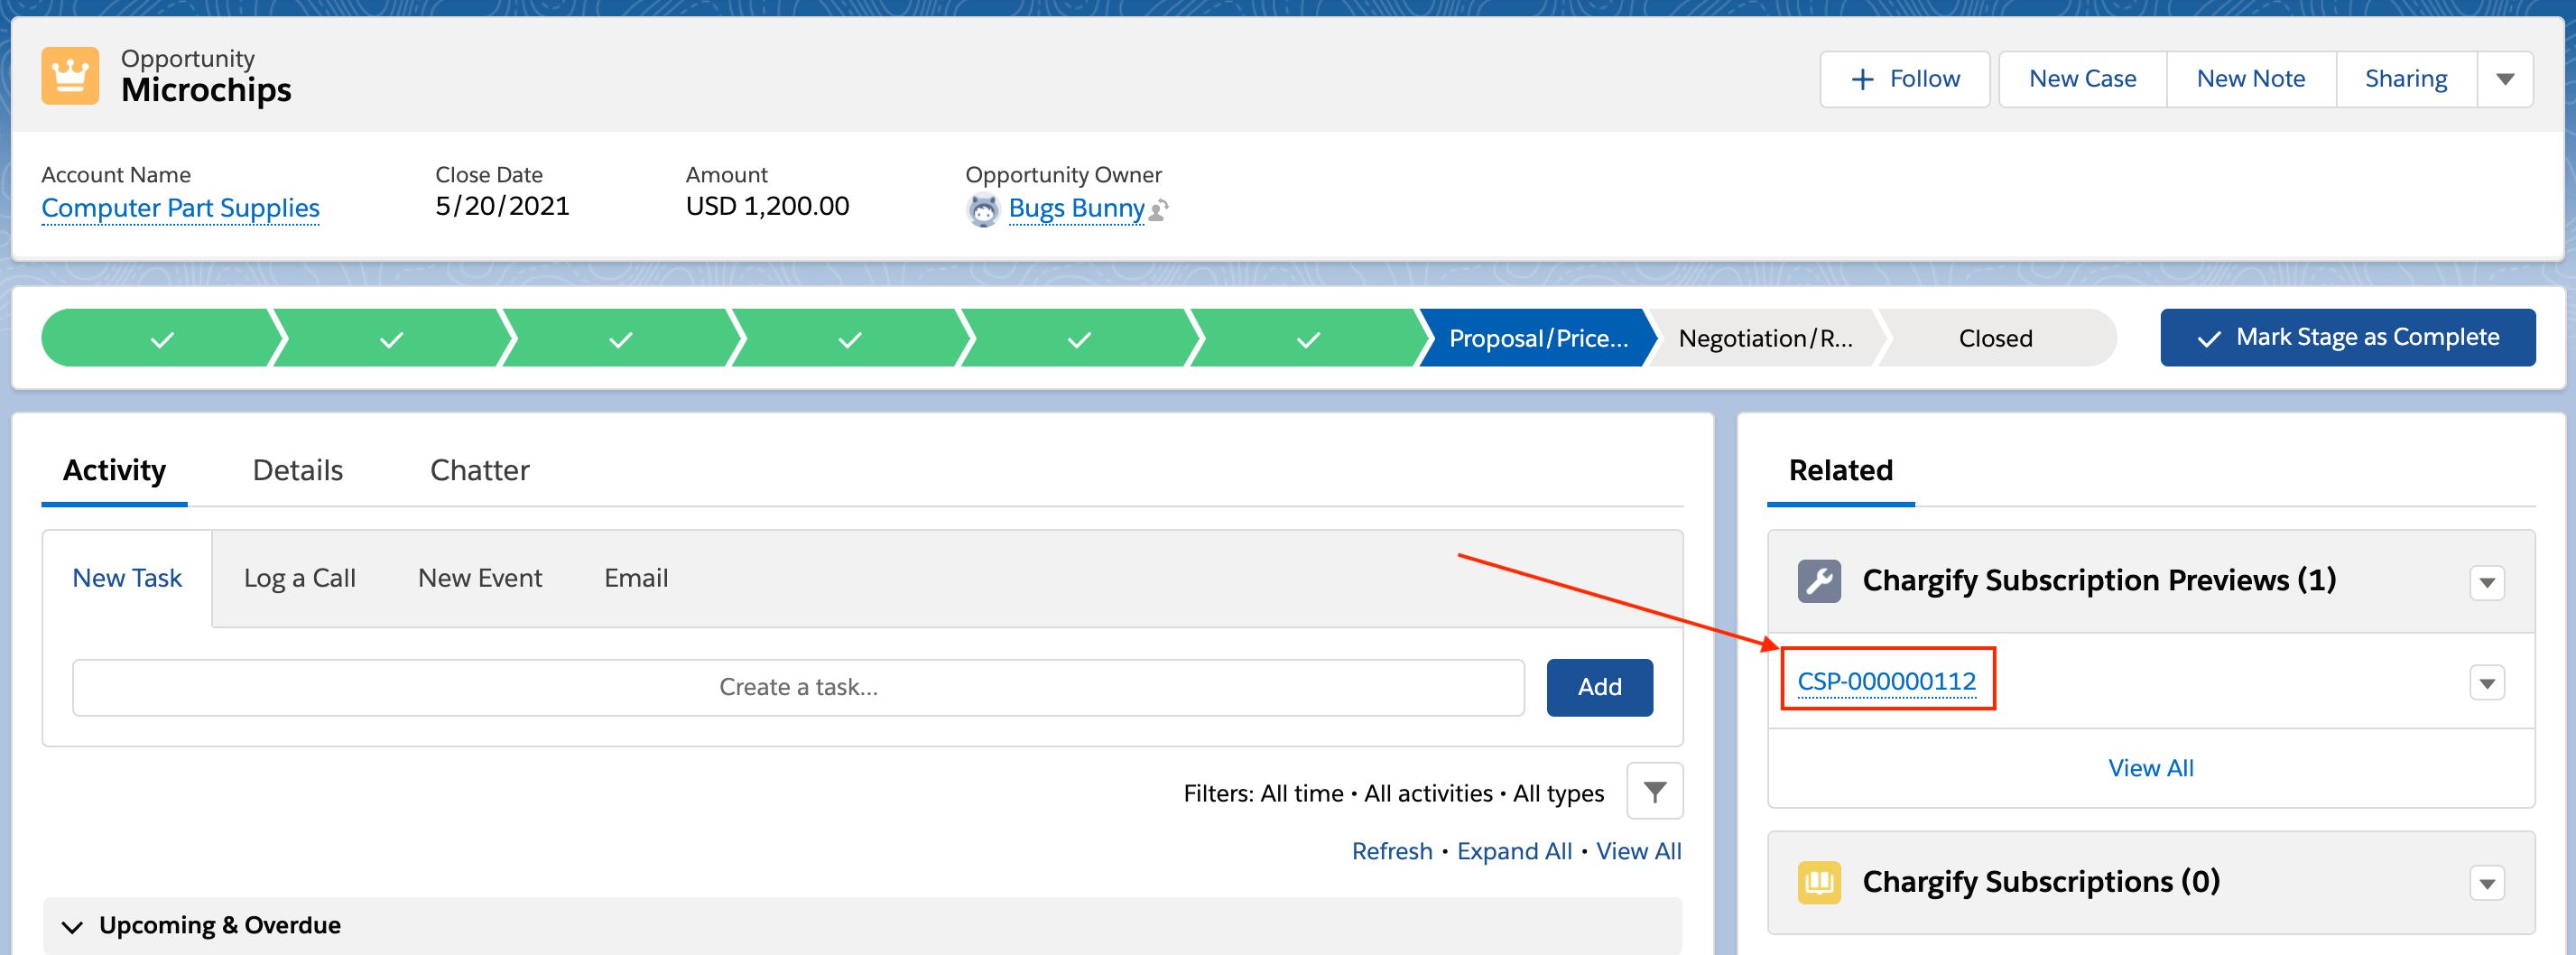
Task: Collapse the Upcoming & Overdue section
Action: [x=72, y=926]
